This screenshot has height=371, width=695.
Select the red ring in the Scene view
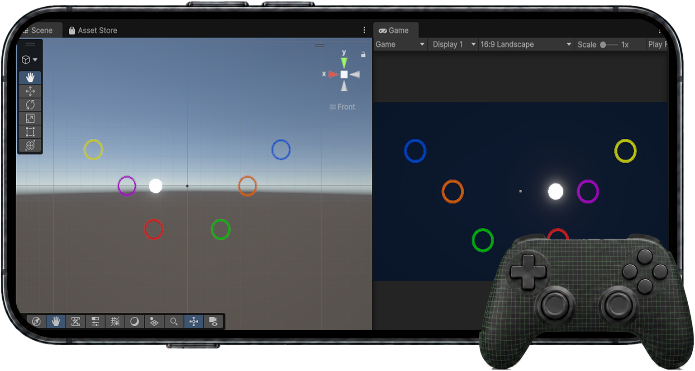[x=153, y=230]
